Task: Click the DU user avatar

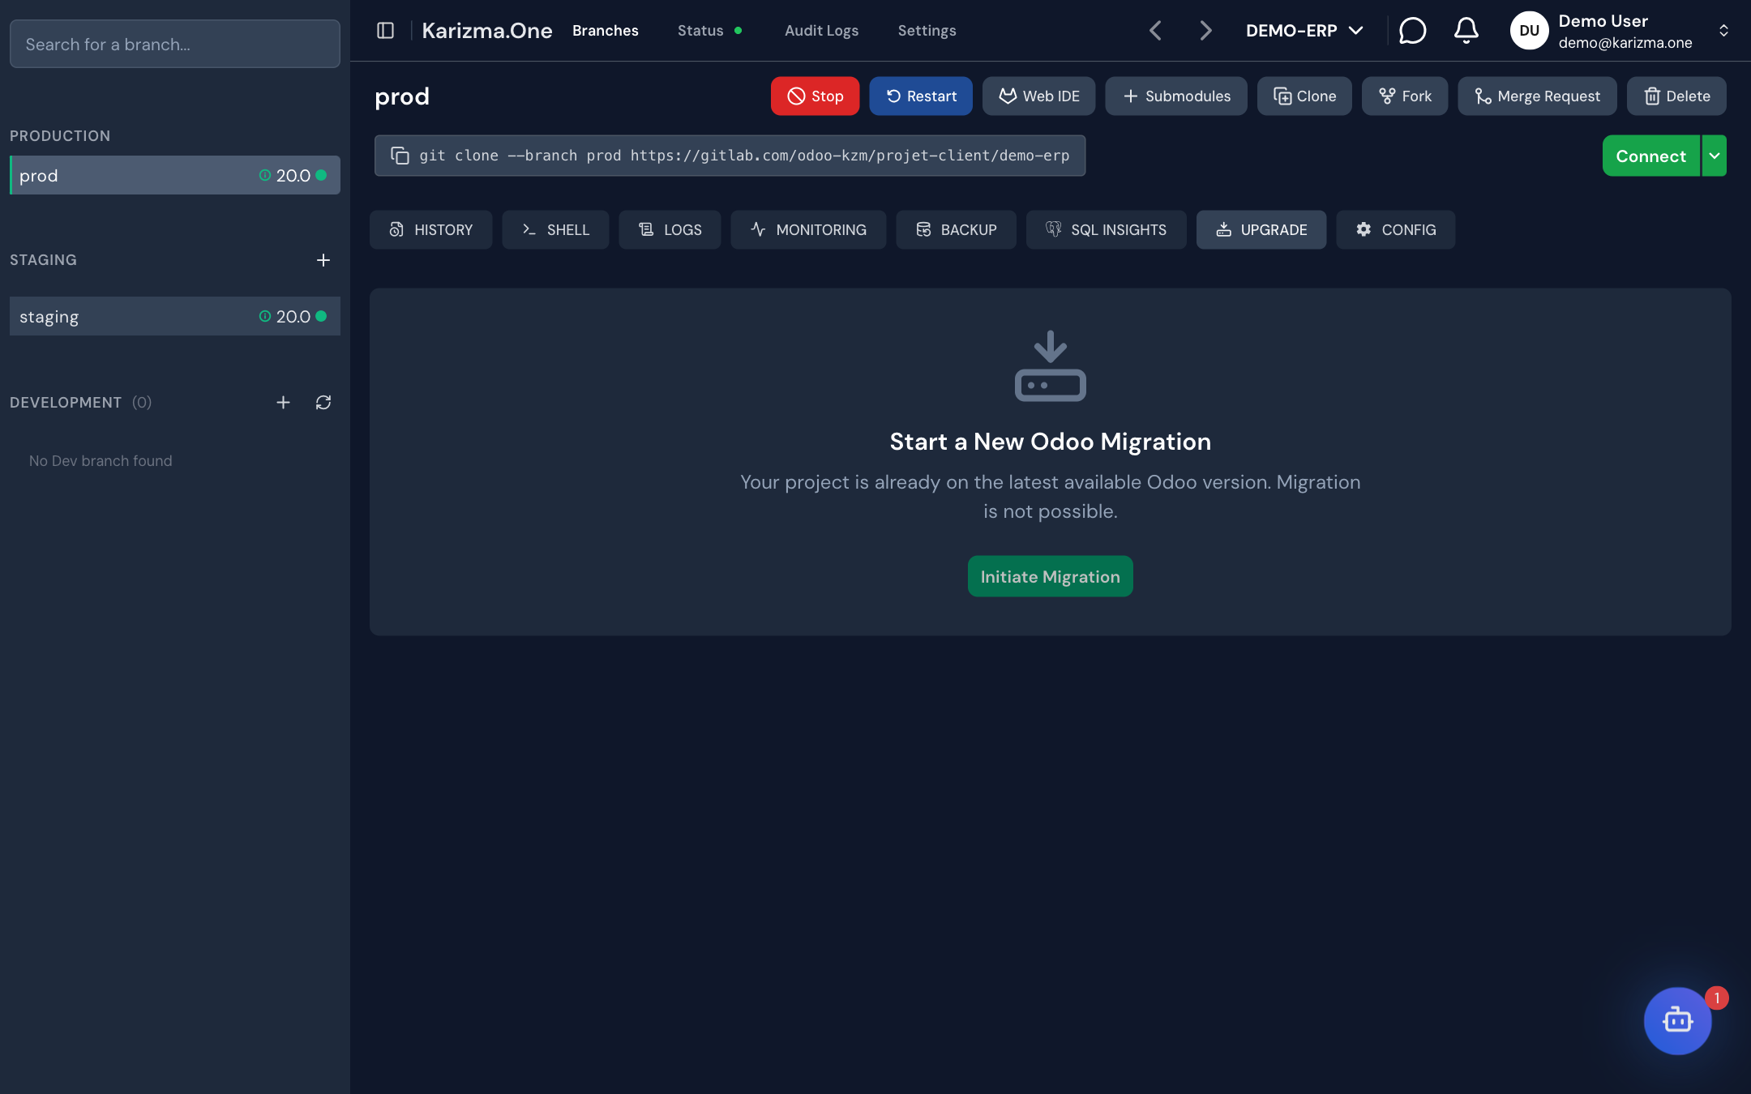Action: tap(1529, 31)
